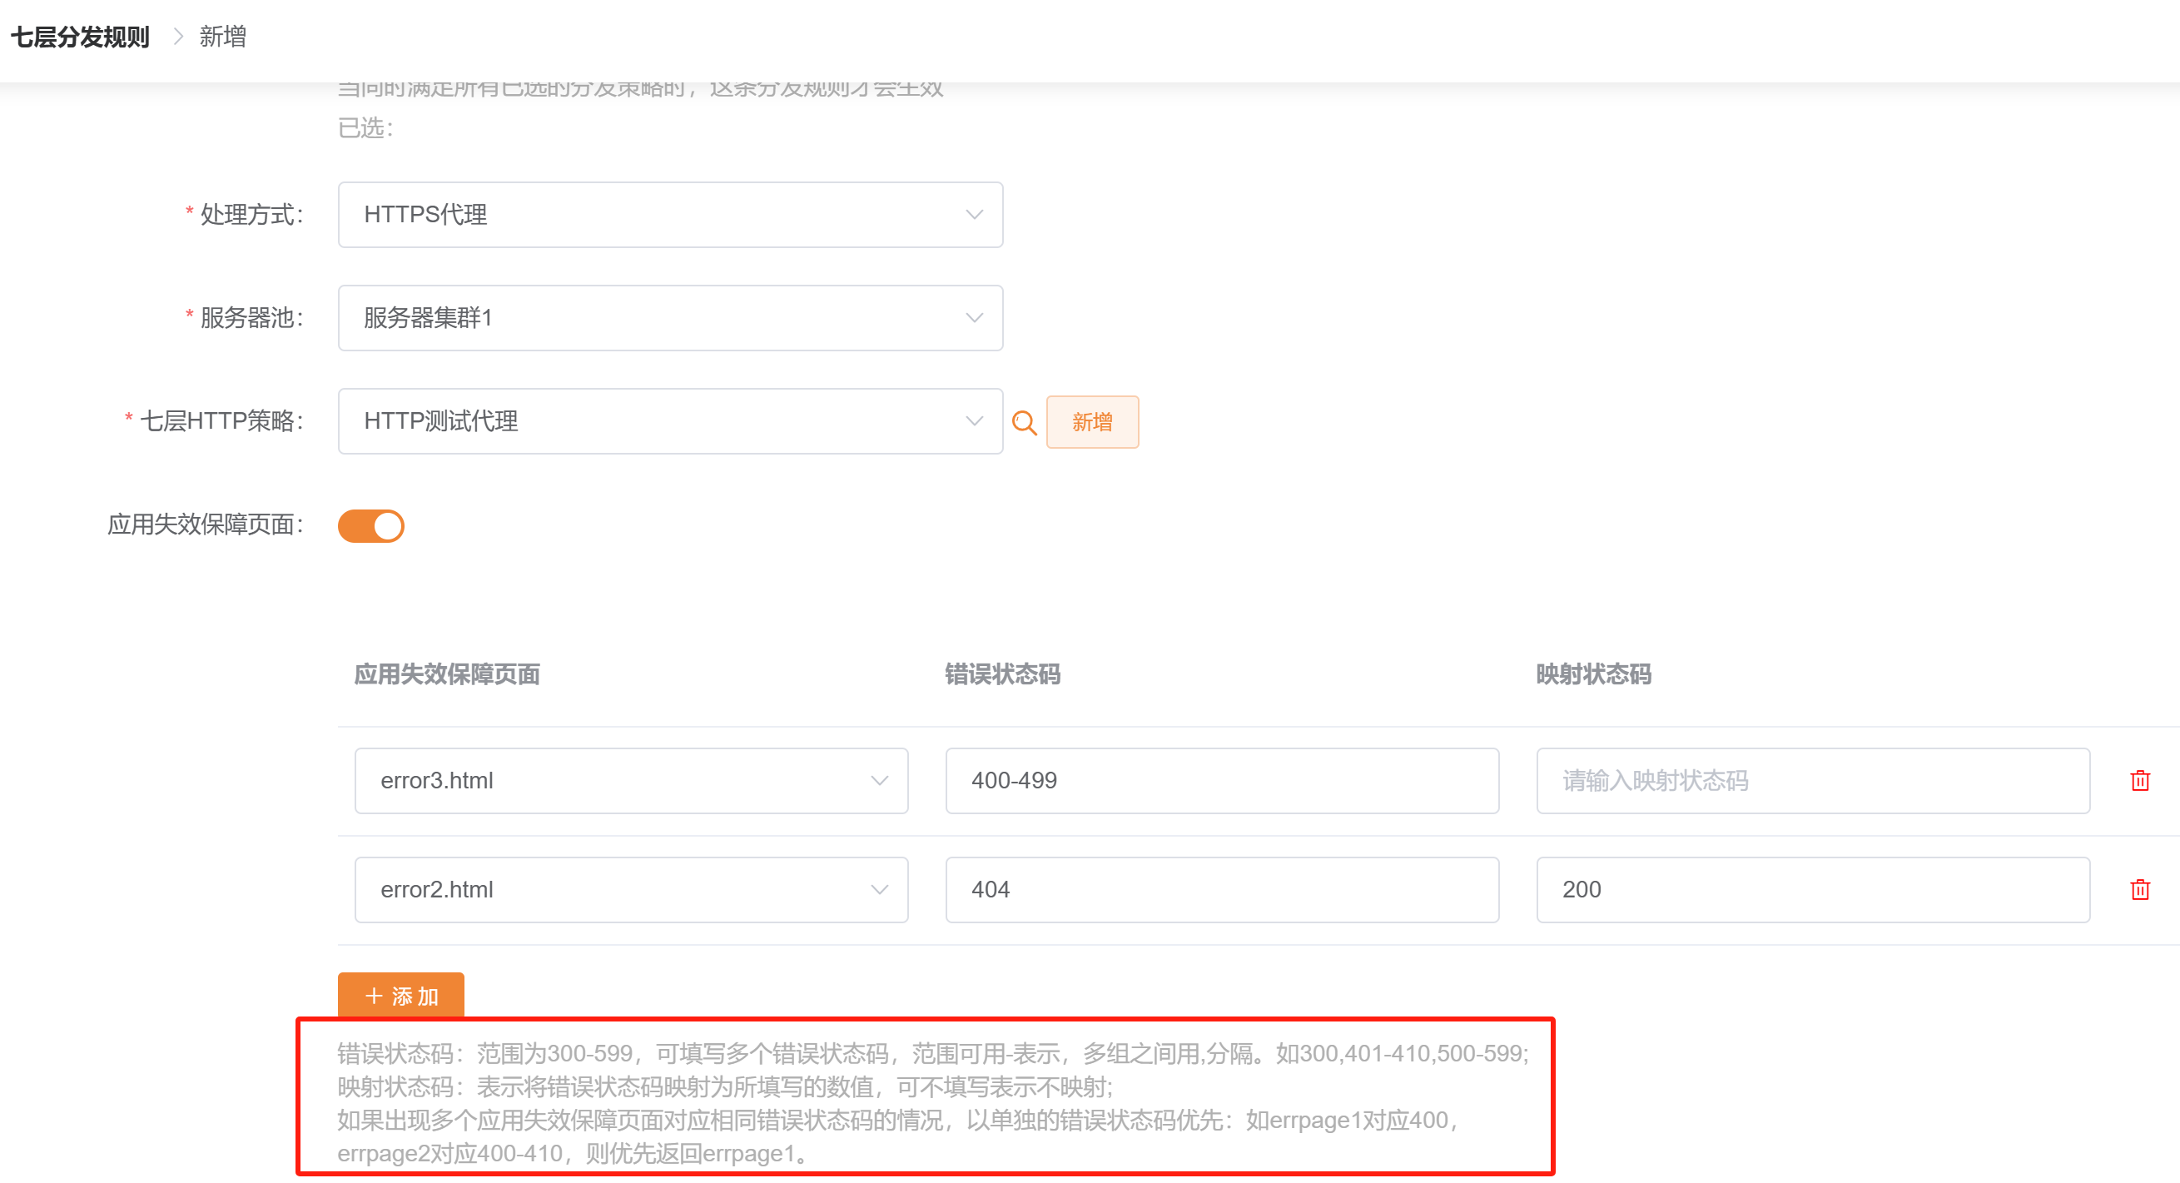The height and width of the screenshot is (1183, 2180).
Task: Click the 错误状态码 column header
Action: click(1002, 674)
